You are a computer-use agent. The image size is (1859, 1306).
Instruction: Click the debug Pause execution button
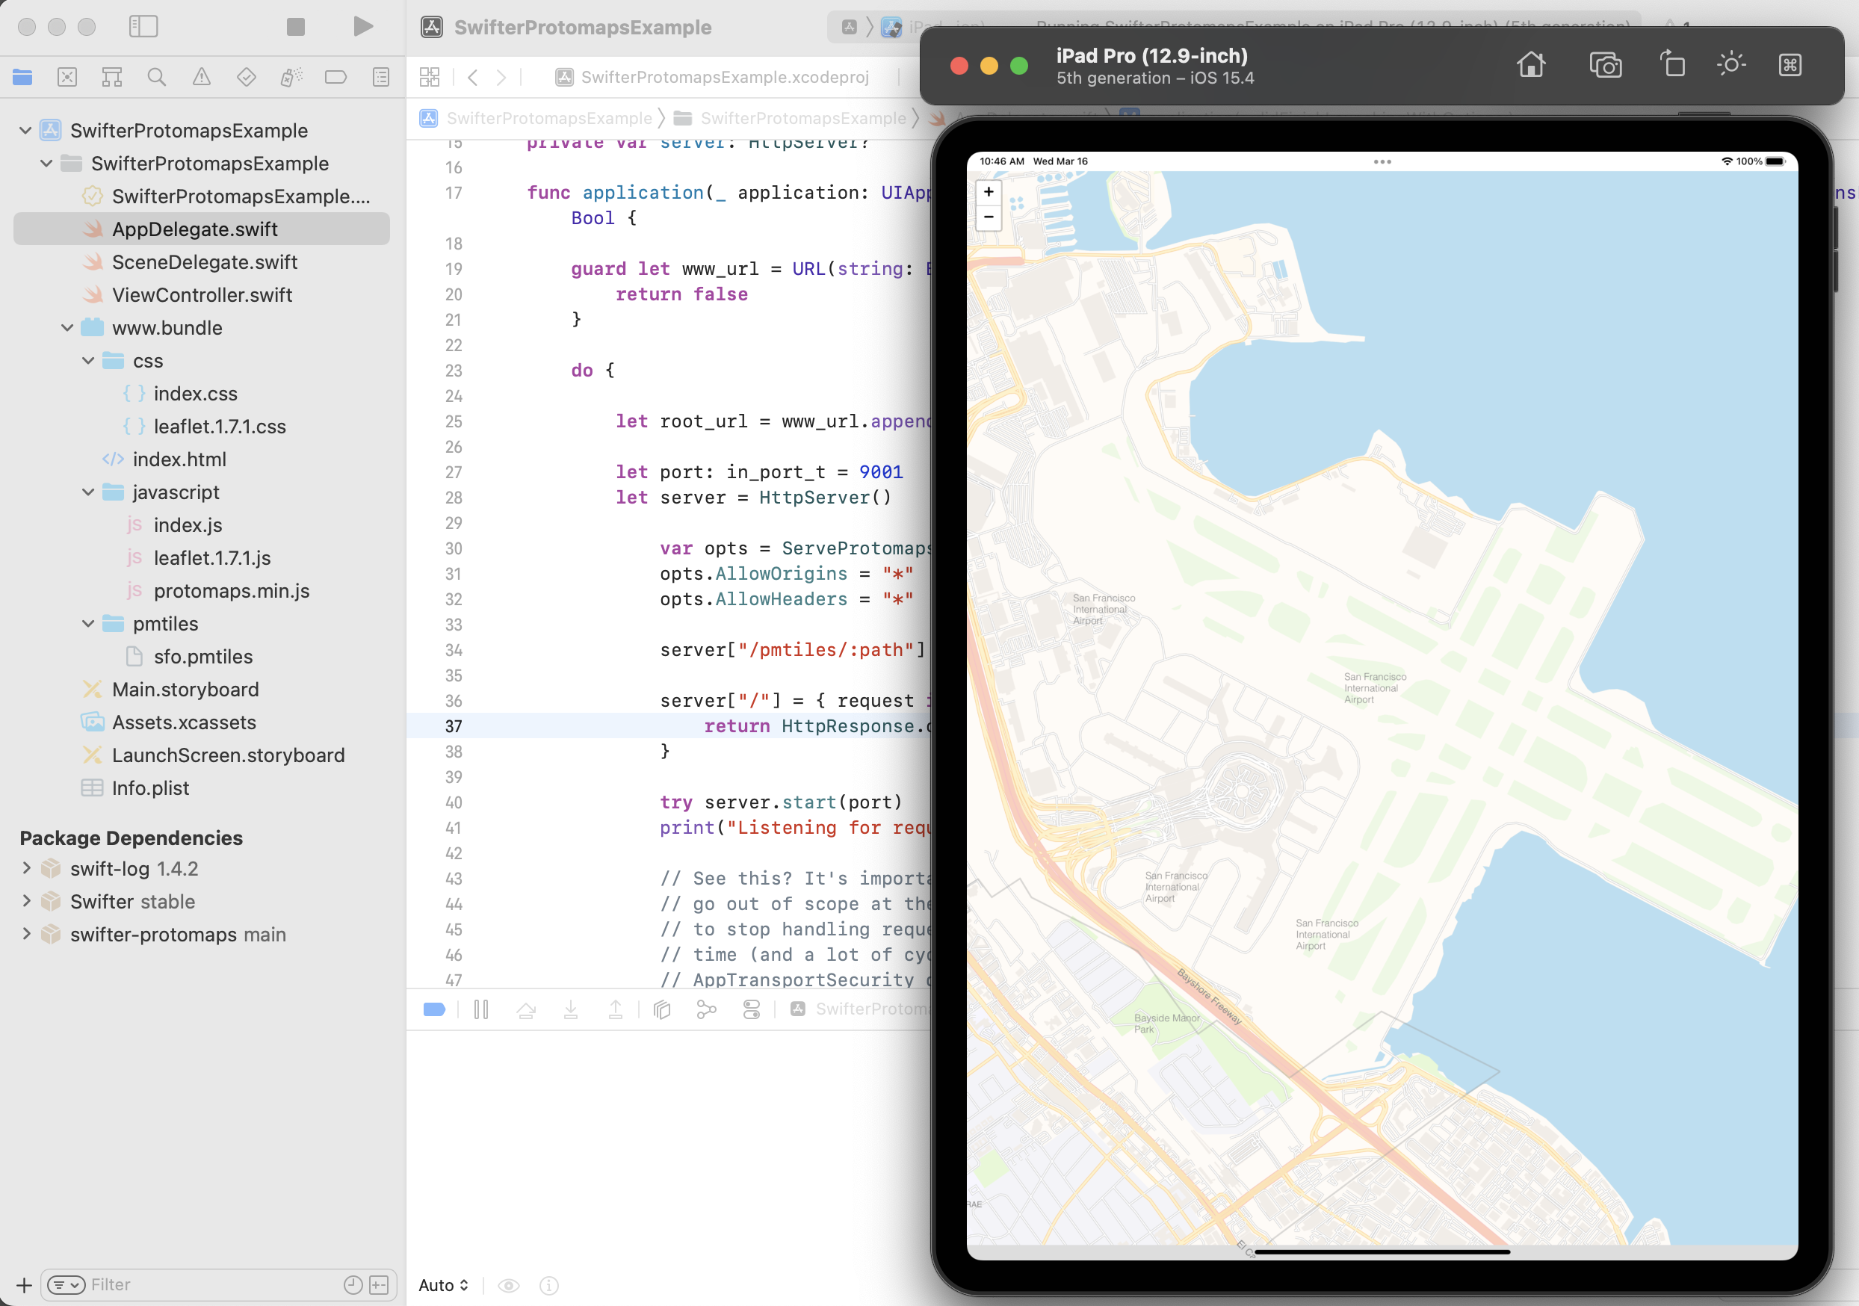[481, 1009]
